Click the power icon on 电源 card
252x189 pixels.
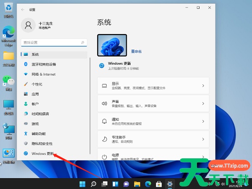pos(105,157)
